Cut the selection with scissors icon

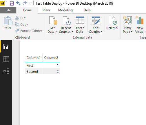click(x=17, y=18)
